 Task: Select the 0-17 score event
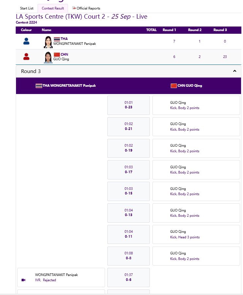click(129, 170)
